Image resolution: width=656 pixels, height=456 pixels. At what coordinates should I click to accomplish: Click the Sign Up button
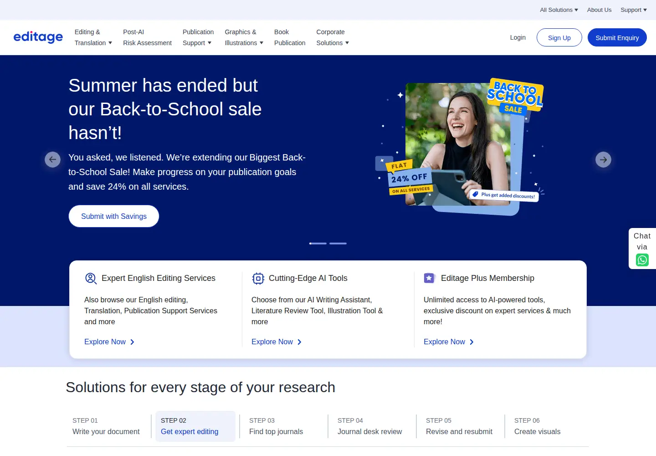(x=559, y=37)
